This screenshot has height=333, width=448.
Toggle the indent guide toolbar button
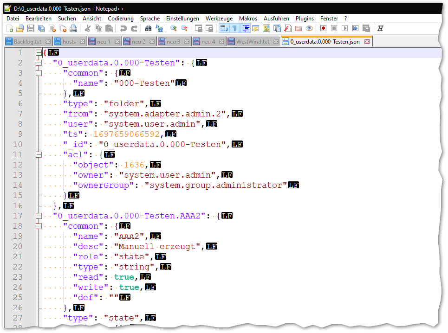click(x=246, y=29)
